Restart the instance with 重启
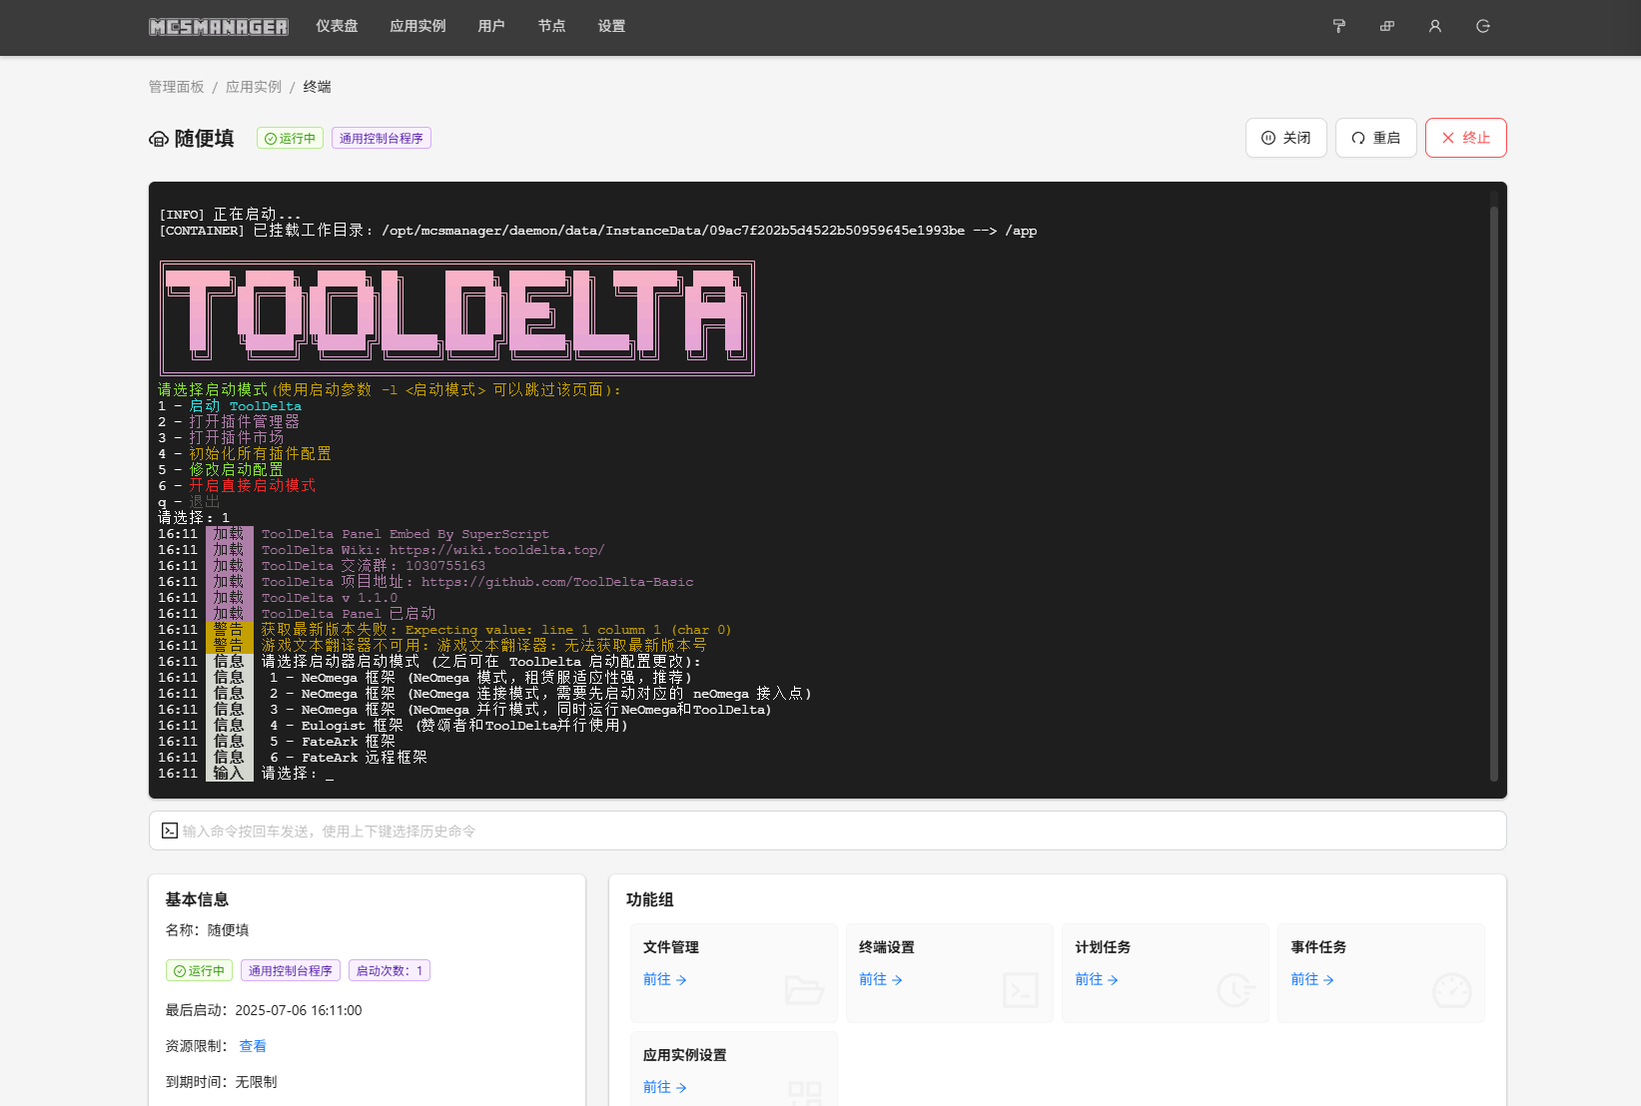This screenshot has height=1106, width=1641. [x=1375, y=138]
